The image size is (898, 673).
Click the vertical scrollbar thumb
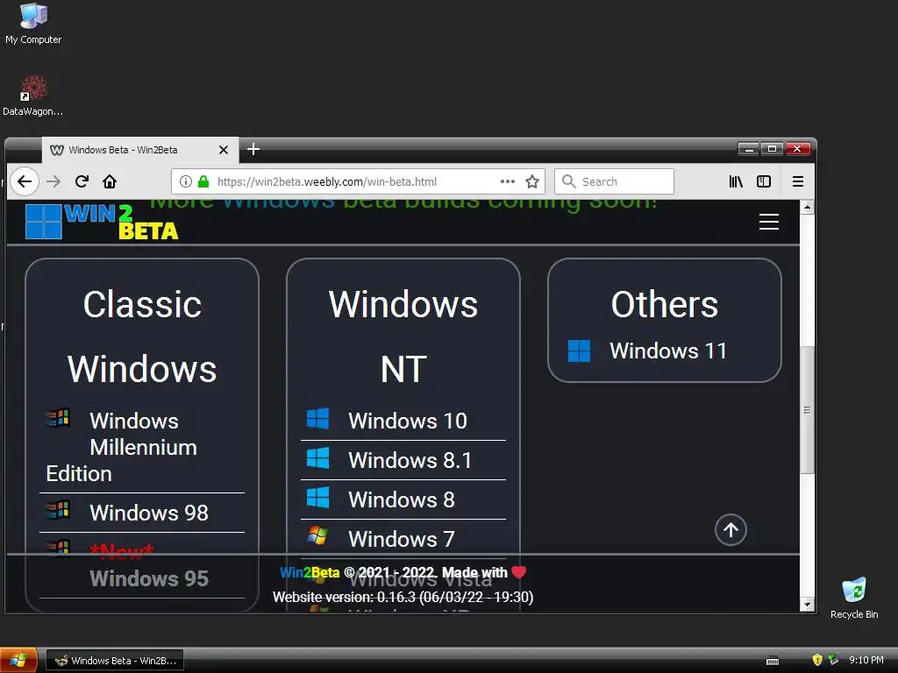click(807, 410)
